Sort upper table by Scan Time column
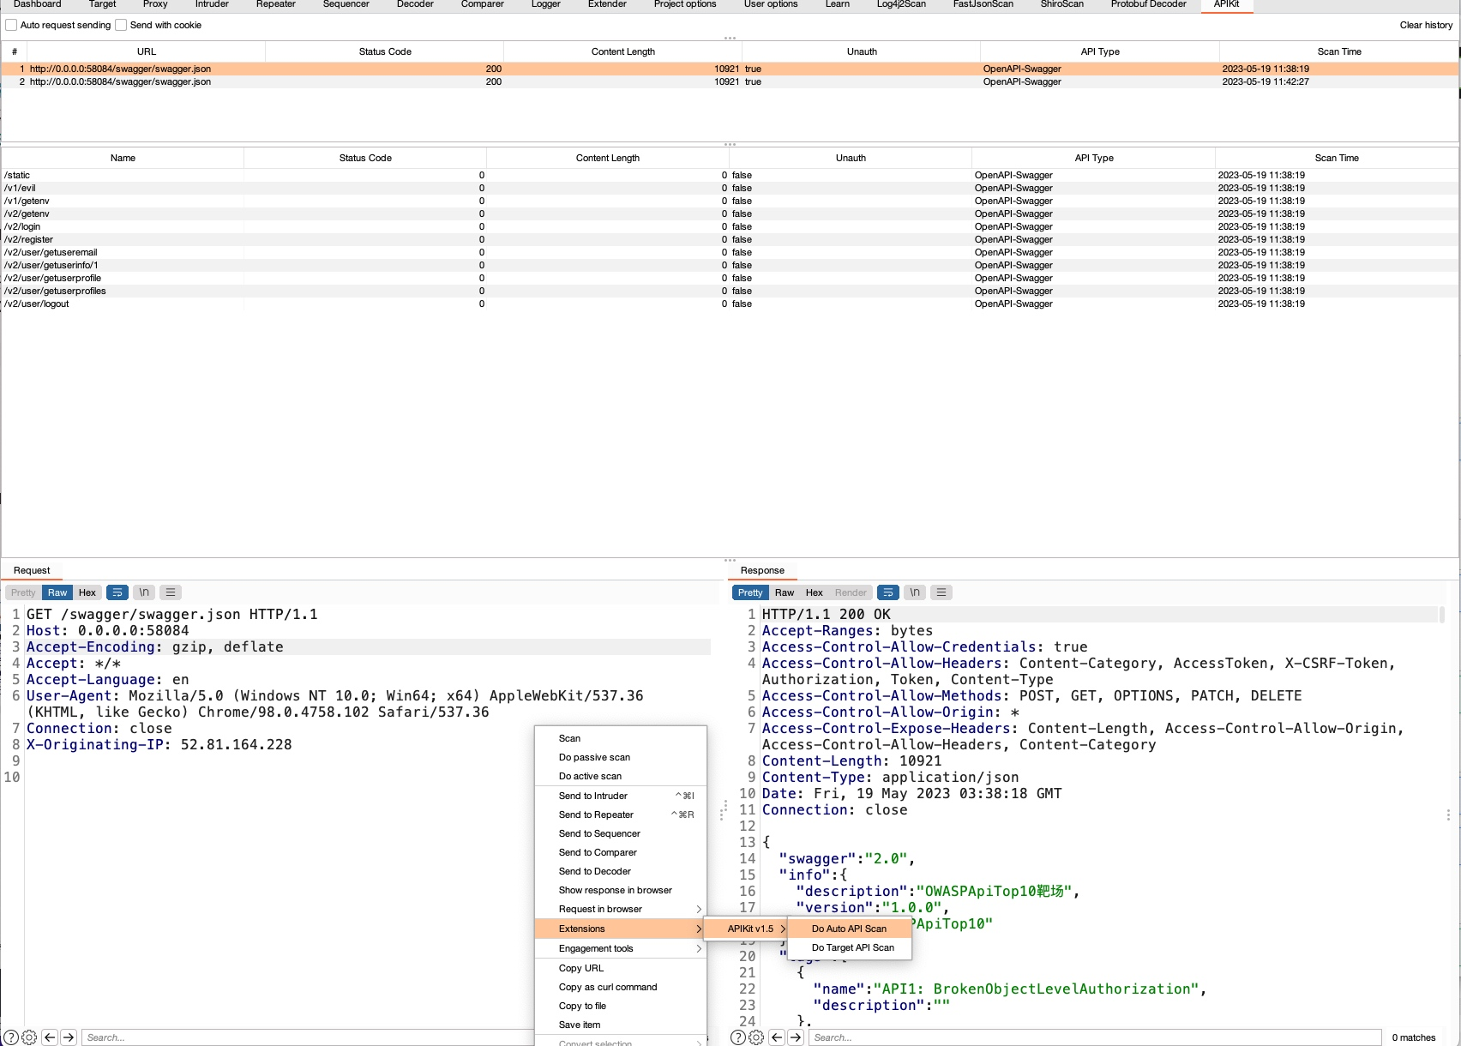Screen dimensions: 1461x1046 (1339, 51)
